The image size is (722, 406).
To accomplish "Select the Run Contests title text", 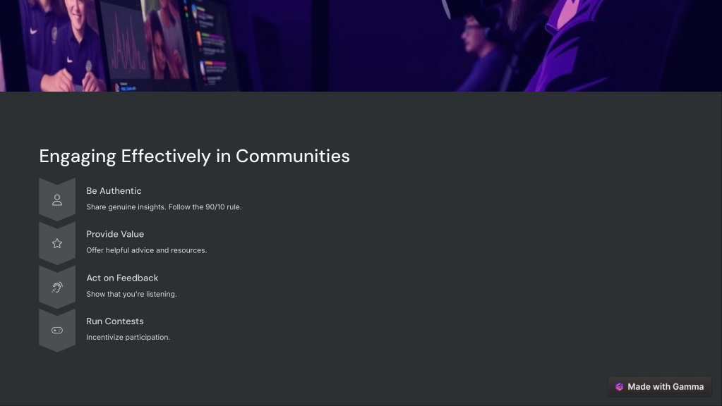I will click(114, 321).
